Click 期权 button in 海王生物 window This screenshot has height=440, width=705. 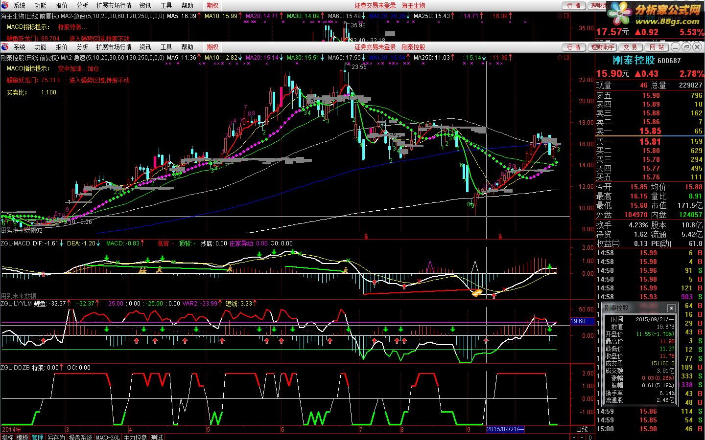click(x=212, y=5)
